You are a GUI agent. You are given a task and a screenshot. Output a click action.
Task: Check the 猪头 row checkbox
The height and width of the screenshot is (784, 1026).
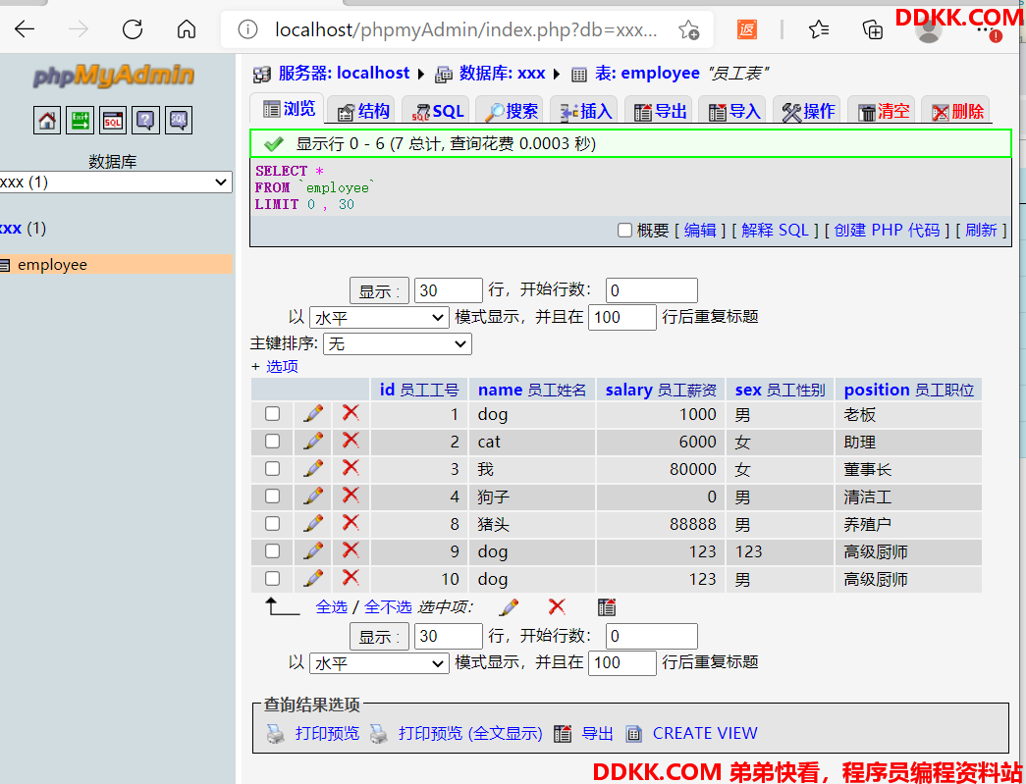click(272, 523)
